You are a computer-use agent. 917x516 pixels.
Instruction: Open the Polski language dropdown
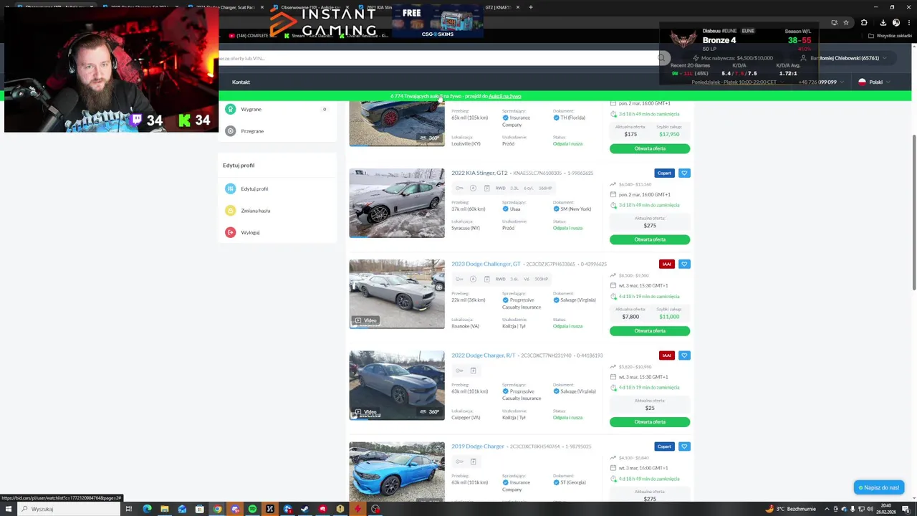tap(874, 82)
